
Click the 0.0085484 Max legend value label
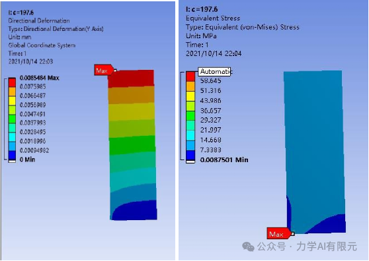coord(39,78)
